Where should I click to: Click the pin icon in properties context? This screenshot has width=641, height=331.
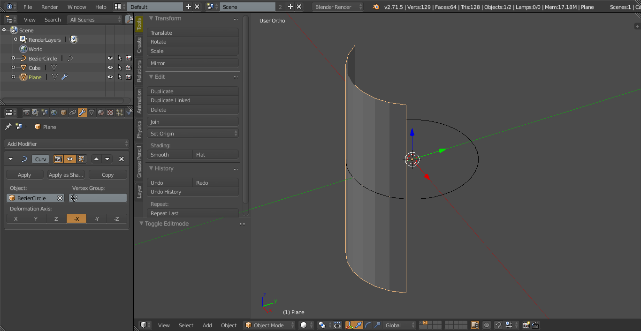pyautogui.click(x=8, y=127)
